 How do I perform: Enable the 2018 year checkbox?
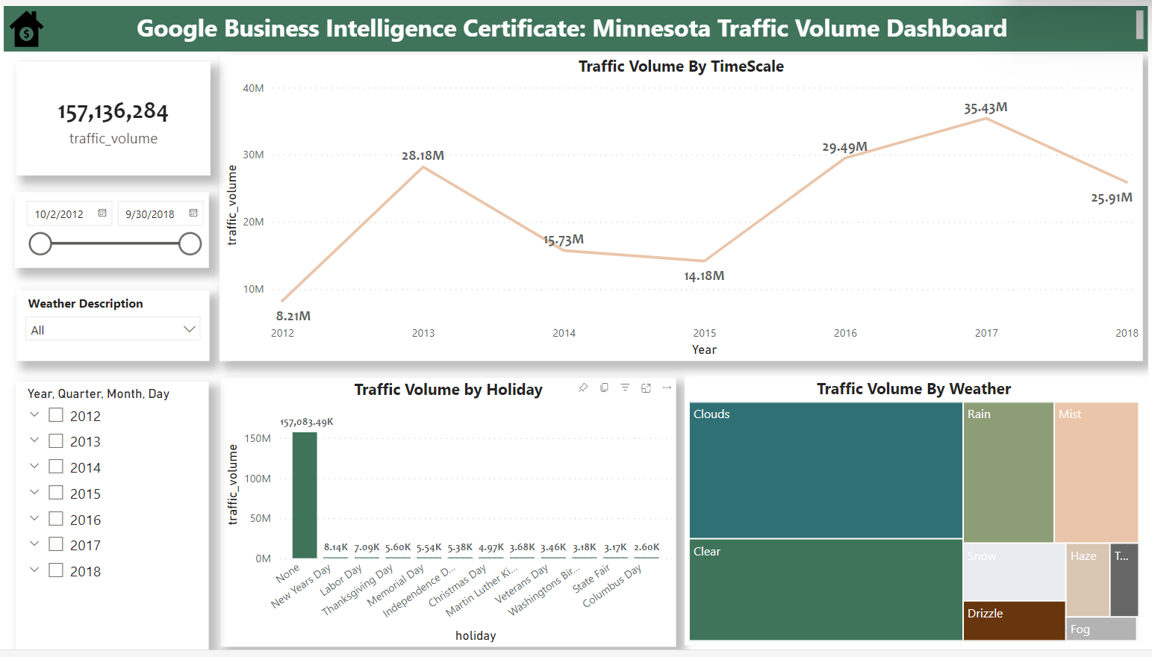click(56, 570)
